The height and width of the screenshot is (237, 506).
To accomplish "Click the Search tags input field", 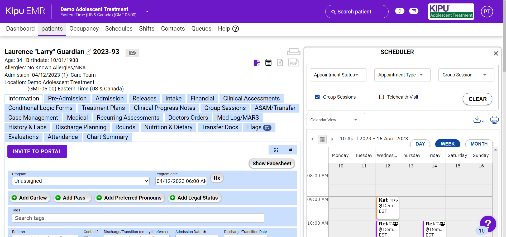I will 139,218.
